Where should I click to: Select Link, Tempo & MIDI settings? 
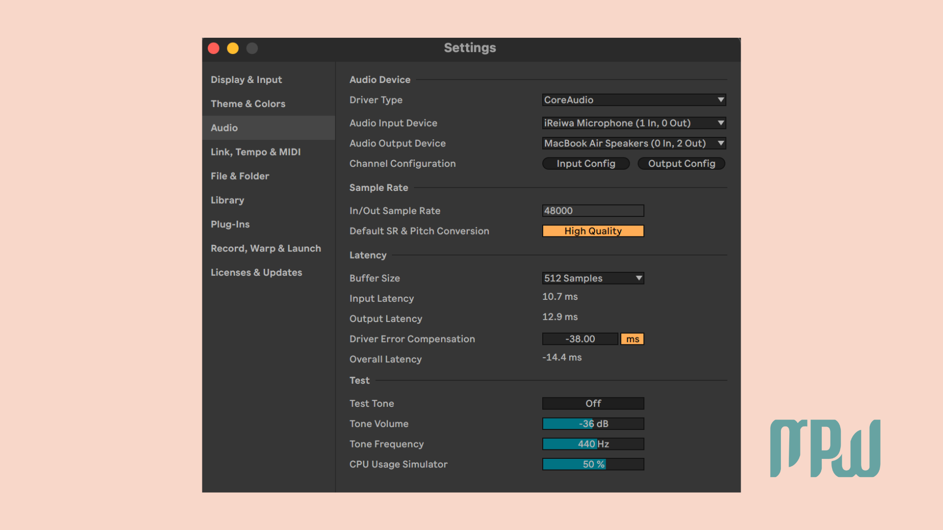pos(255,152)
